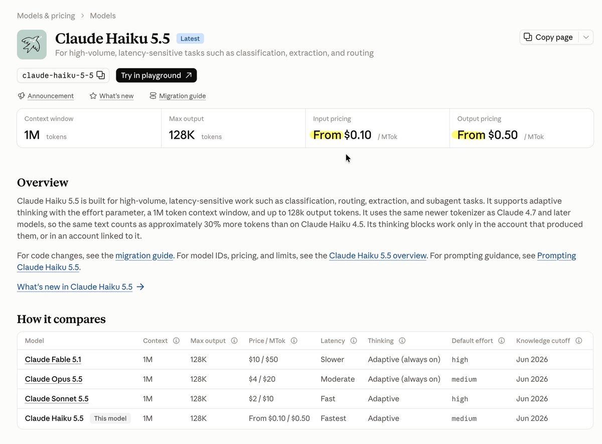
Task: Click the 1M context window value
Action: [x=32, y=135]
